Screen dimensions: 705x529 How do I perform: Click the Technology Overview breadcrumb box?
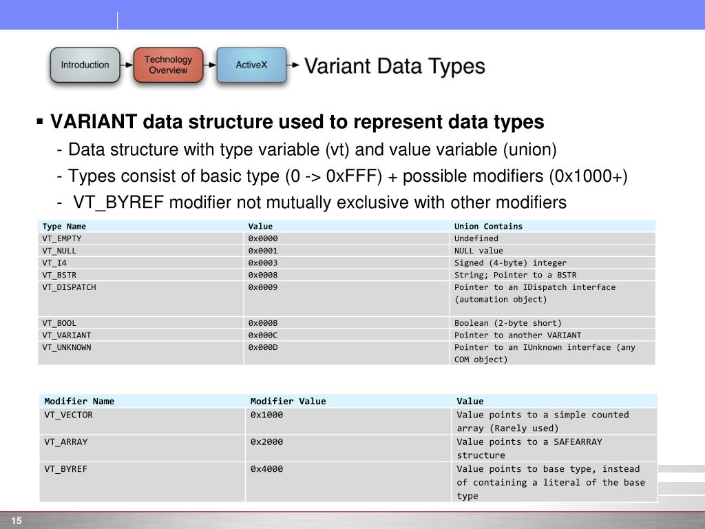click(x=168, y=65)
